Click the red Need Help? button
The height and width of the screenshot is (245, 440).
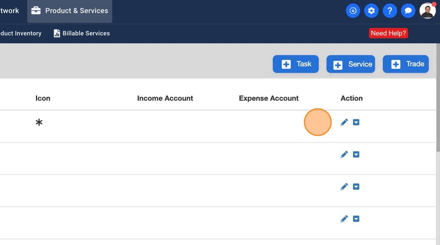pyautogui.click(x=388, y=33)
